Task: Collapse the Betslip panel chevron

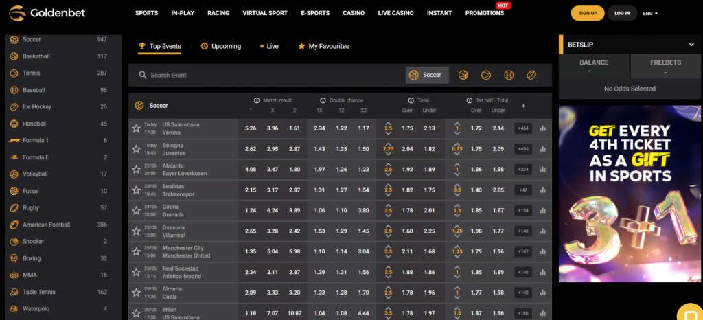Action: 691,45
